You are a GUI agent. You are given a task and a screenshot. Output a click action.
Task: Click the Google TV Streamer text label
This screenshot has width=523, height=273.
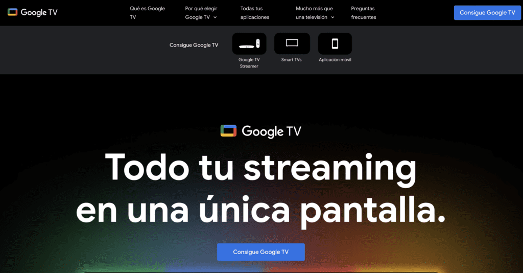249,63
